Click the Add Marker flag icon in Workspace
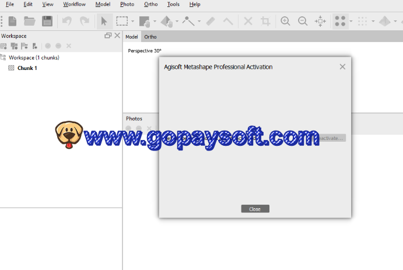Screen dimensions: 403x270 (24, 46)
